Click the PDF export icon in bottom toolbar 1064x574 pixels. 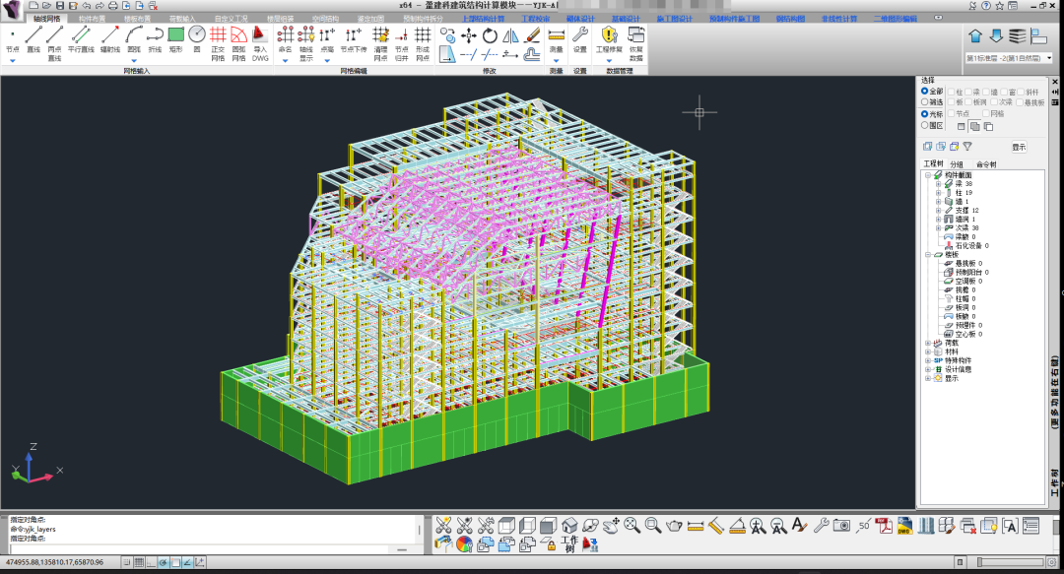[x=884, y=525]
